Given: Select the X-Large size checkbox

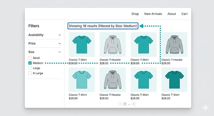Looking at the screenshot, I should coord(30,73).
